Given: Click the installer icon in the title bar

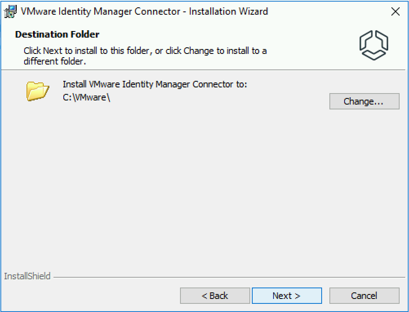Looking at the screenshot, I should click(x=10, y=11).
